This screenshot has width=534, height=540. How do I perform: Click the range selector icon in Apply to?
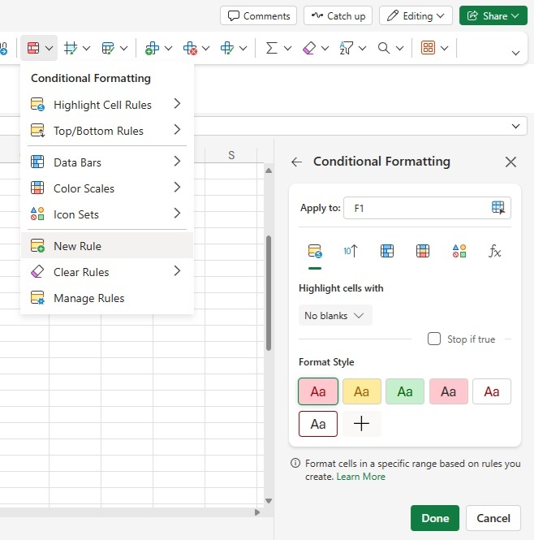pos(497,208)
